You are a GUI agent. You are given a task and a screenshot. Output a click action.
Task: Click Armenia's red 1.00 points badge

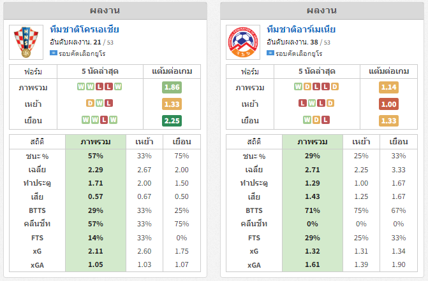click(388, 104)
